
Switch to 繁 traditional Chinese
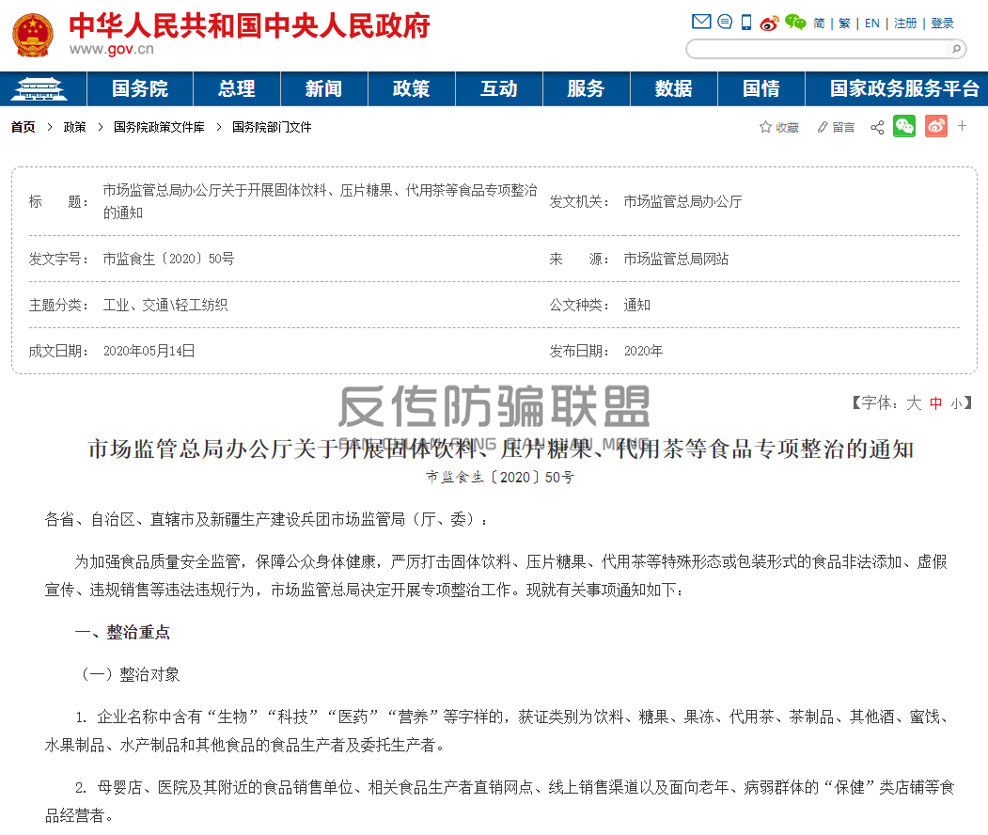[844, 24]
